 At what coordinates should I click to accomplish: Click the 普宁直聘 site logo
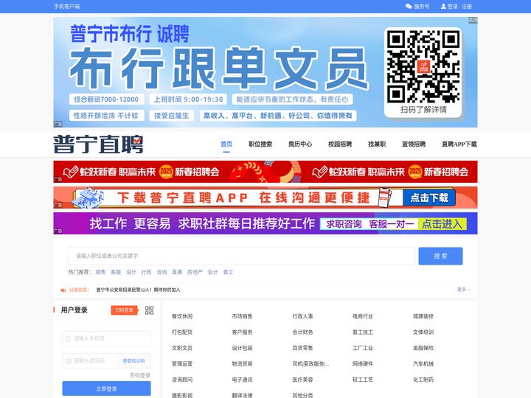tap(98, 144)
